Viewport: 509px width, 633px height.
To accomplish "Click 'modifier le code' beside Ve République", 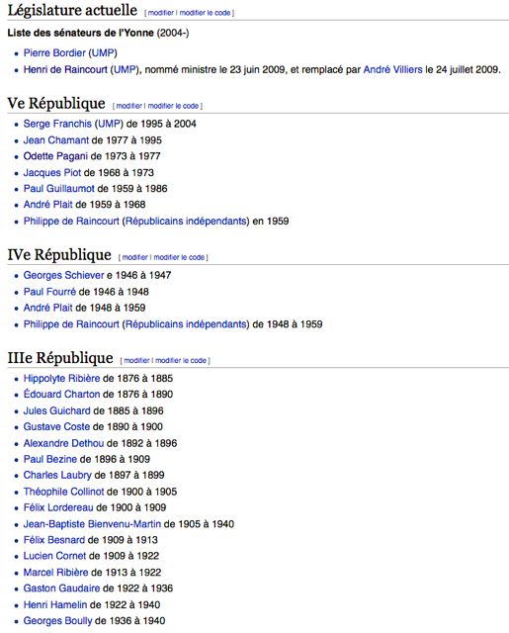I will click(173, 106).
